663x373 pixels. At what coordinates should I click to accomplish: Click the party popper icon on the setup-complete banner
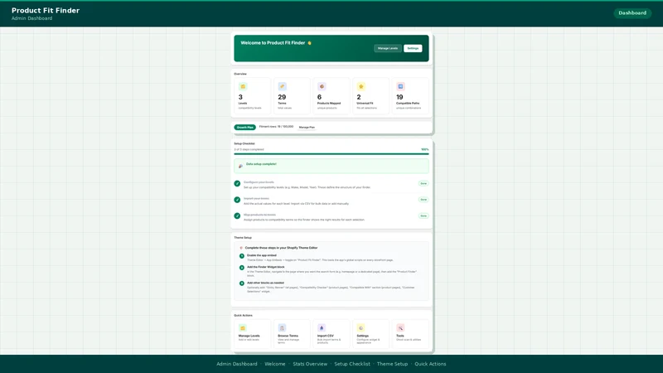(240, 167)
